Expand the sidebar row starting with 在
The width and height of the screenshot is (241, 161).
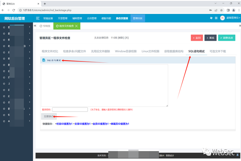(17, 102)
